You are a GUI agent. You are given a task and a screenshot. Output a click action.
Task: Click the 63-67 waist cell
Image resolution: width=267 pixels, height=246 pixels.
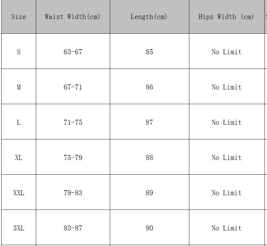pyautogui.click(x=73, y=52)
